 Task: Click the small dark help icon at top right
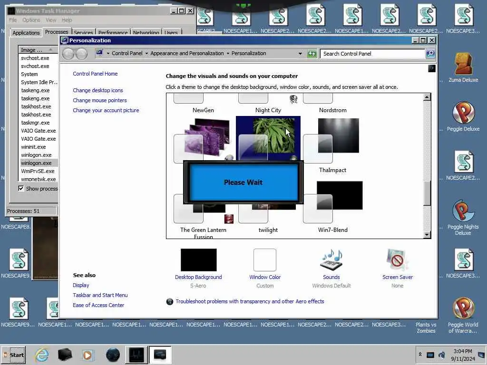tap(432, 68)
